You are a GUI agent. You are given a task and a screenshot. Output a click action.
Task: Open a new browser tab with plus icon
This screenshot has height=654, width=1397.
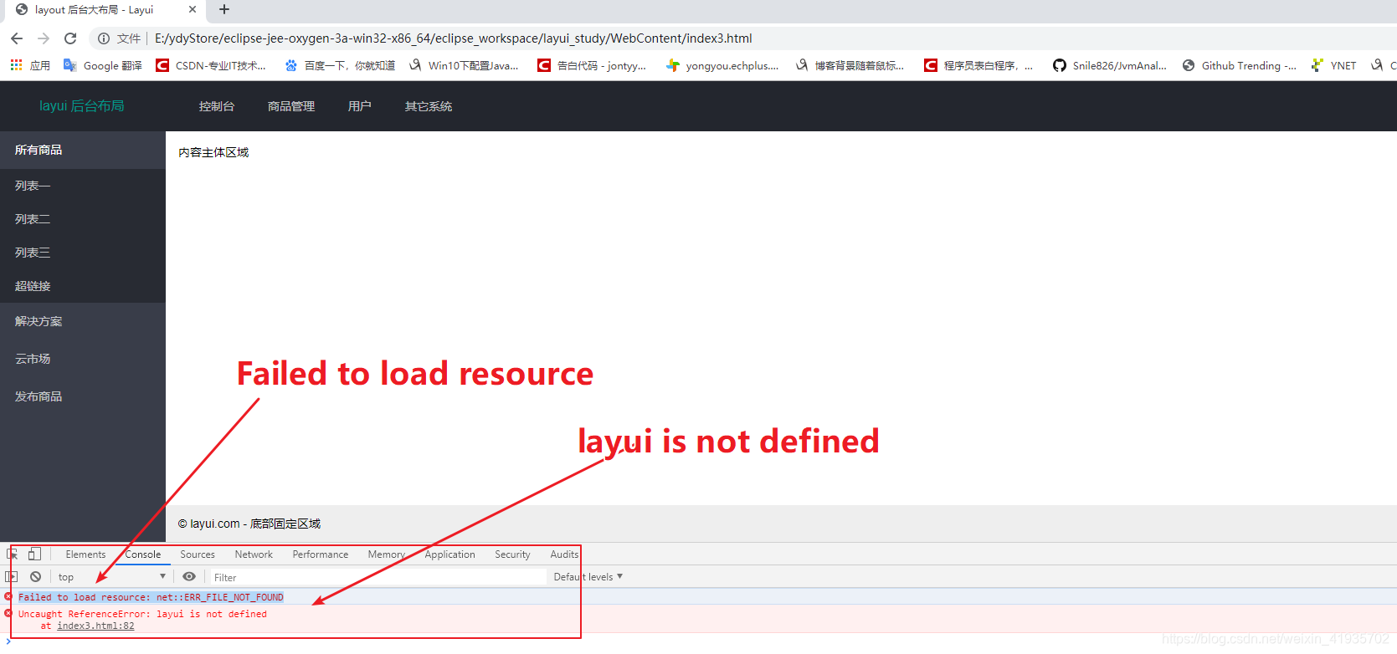[x=224, y=10]
